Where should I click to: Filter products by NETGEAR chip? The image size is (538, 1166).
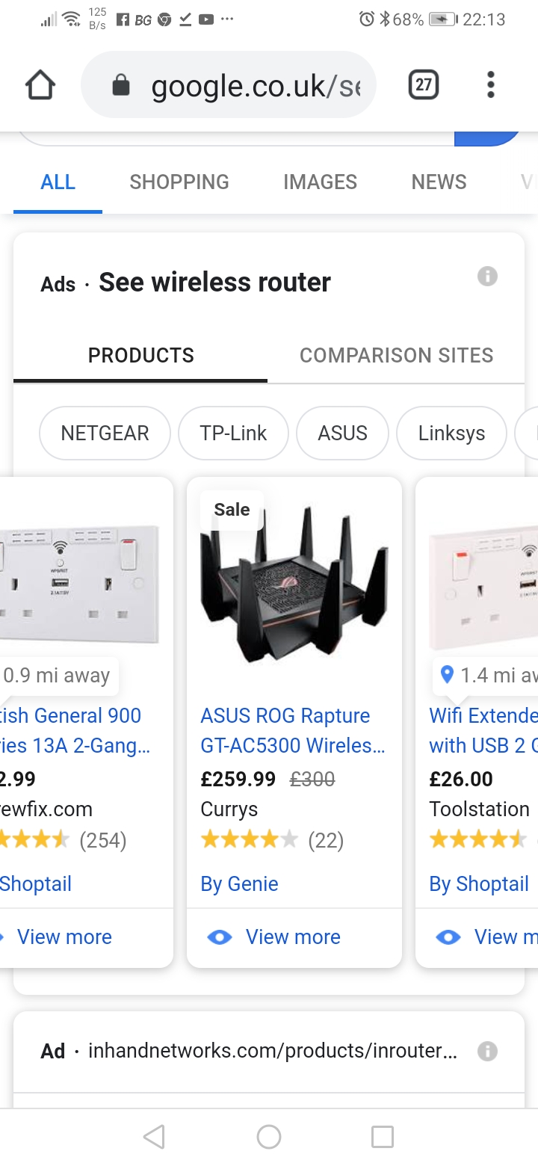[x=105, y=434]
